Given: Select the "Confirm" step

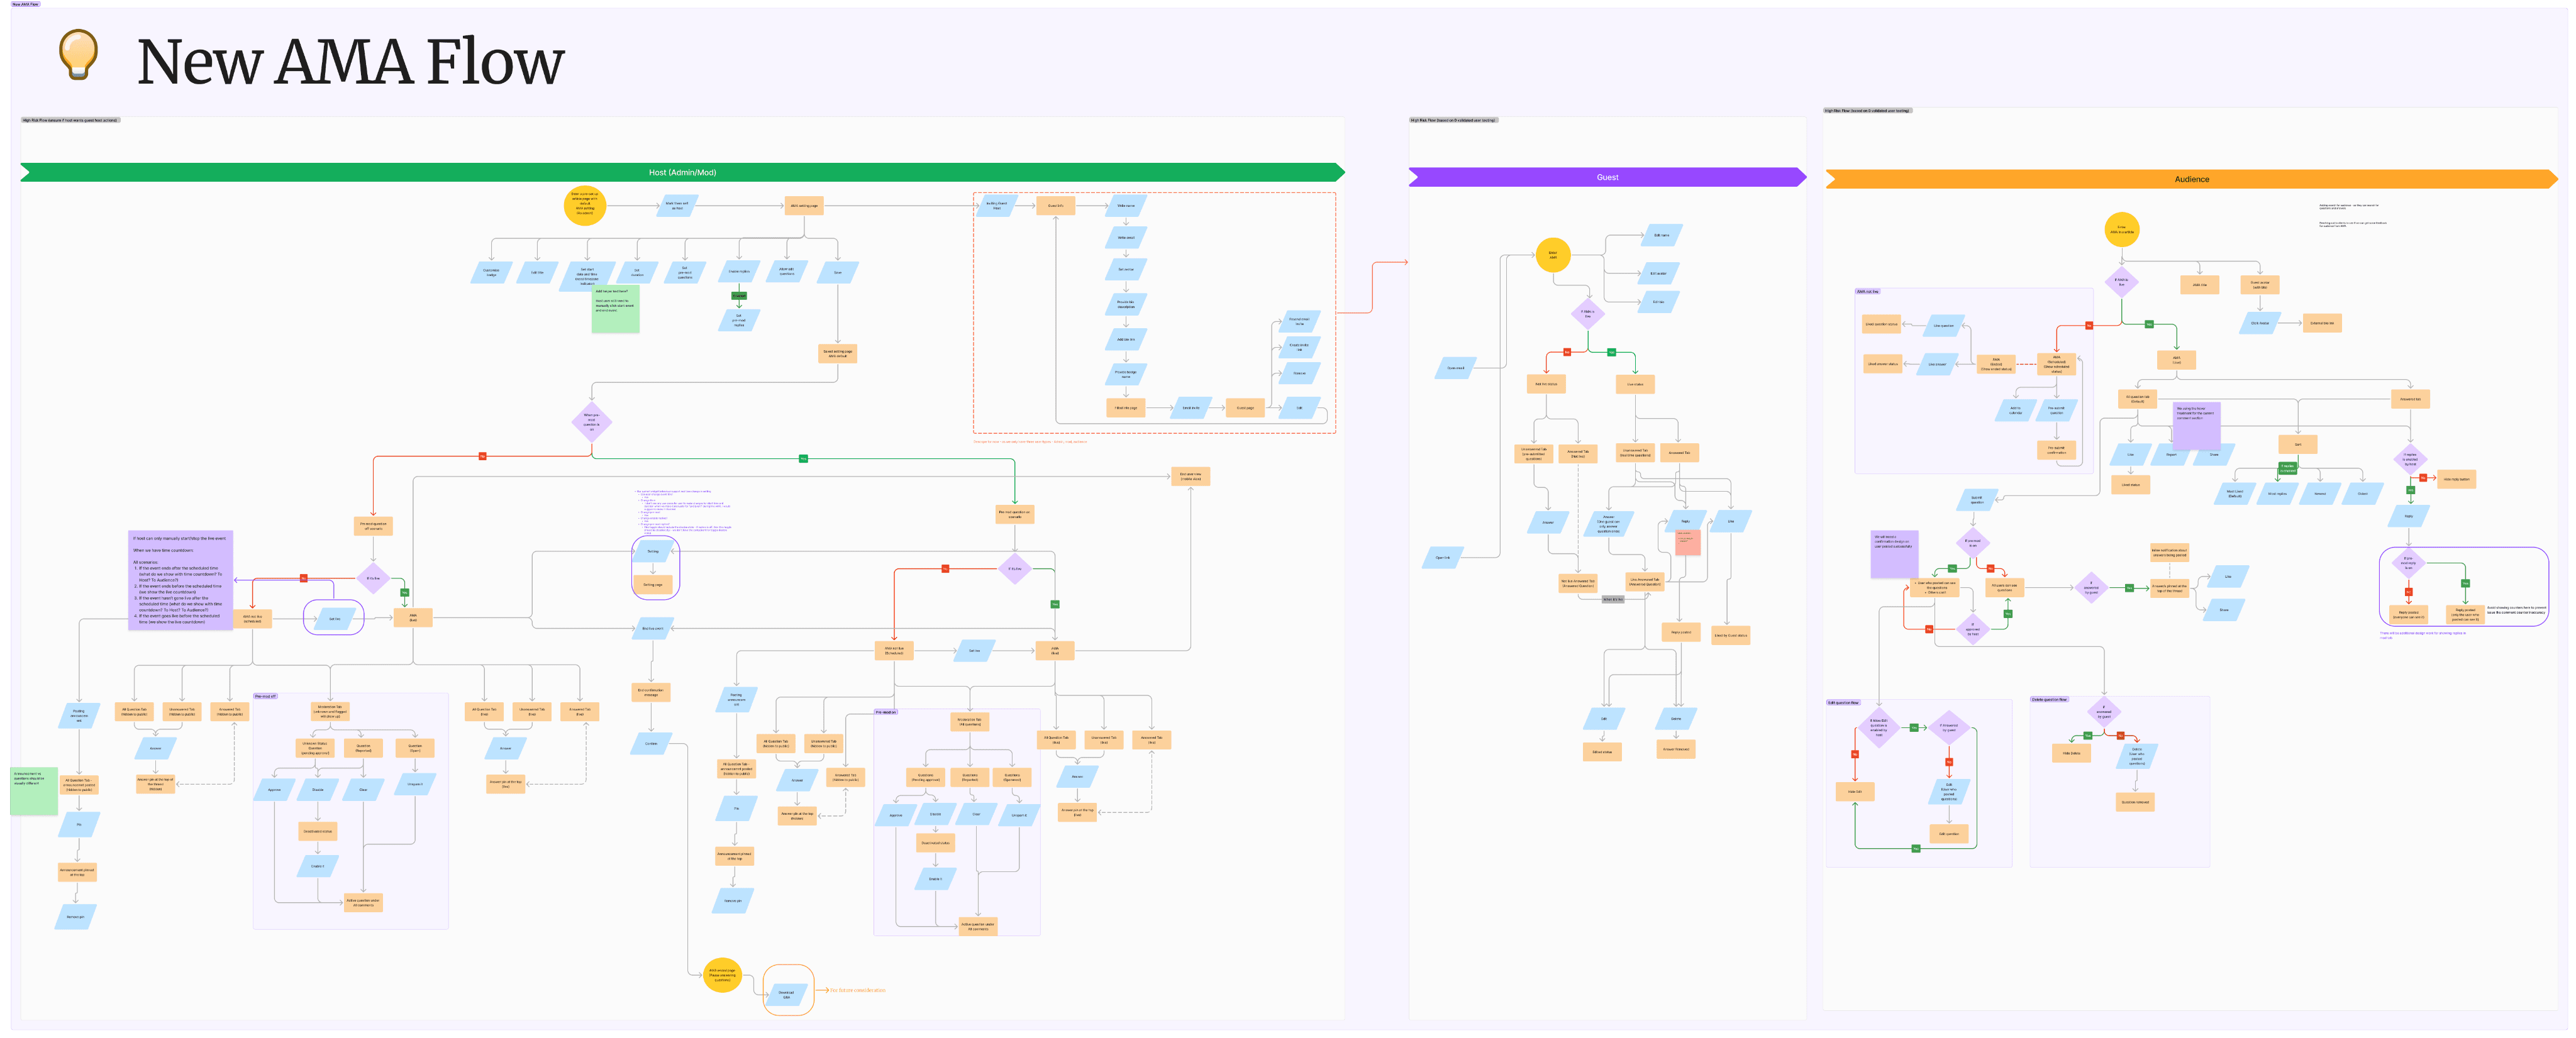Looking at the screenshot, I should pos(652,744).
